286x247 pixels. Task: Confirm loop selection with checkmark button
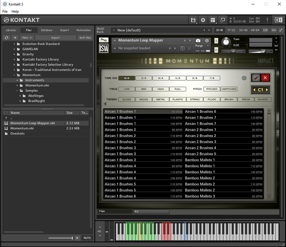[256, 78]
